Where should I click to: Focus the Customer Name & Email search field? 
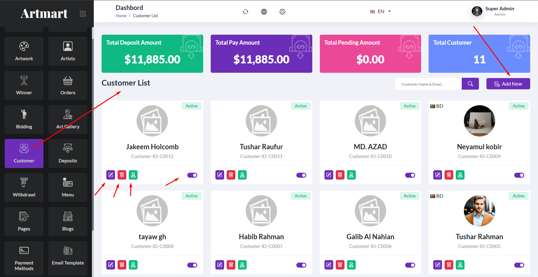[x=428, y=84]
